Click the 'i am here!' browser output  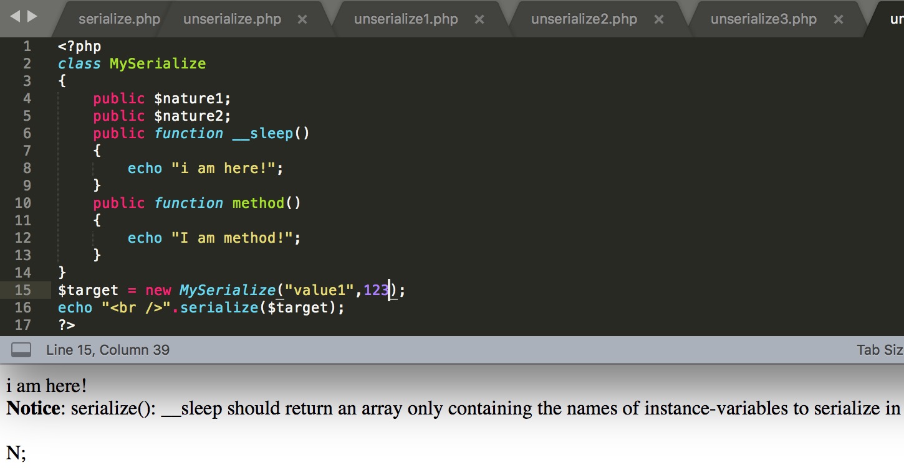click(47, 386)
